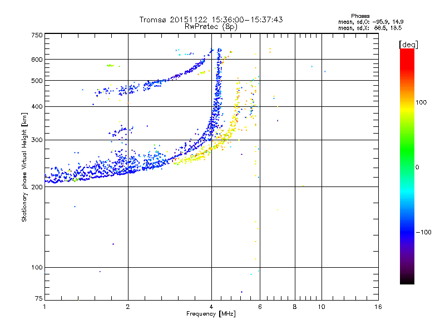The width and height of the screenshot is (445, 334).
Task: Click the y-axis '600' tick label
Action: [37, 60]
